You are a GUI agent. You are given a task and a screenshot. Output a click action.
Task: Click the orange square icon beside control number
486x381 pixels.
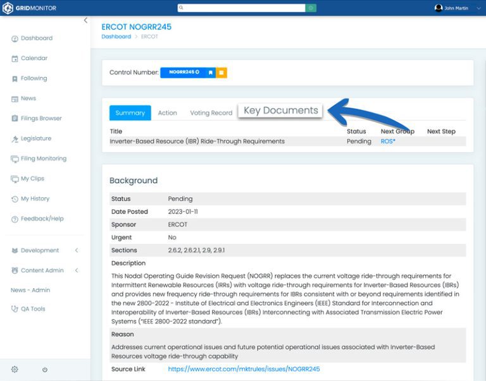tap(221, 73)
